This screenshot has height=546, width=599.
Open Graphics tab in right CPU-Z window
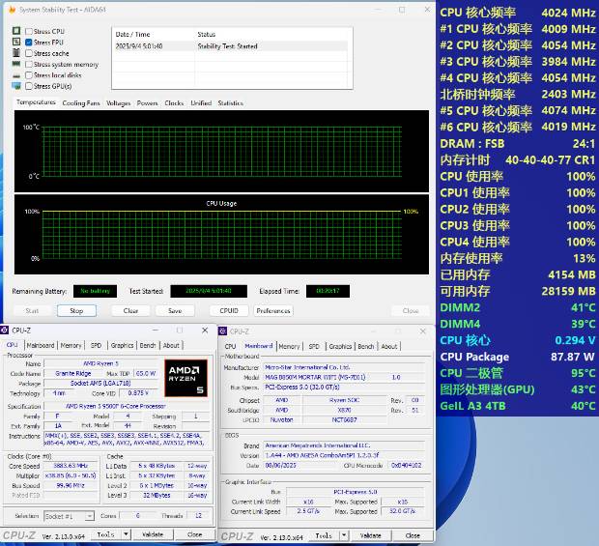(x=340, y=346)
